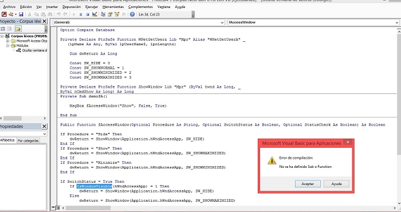Click the toolbar options overflow arrow
Viewport: 401px width, 212px height.
click(x=193, y=15)
